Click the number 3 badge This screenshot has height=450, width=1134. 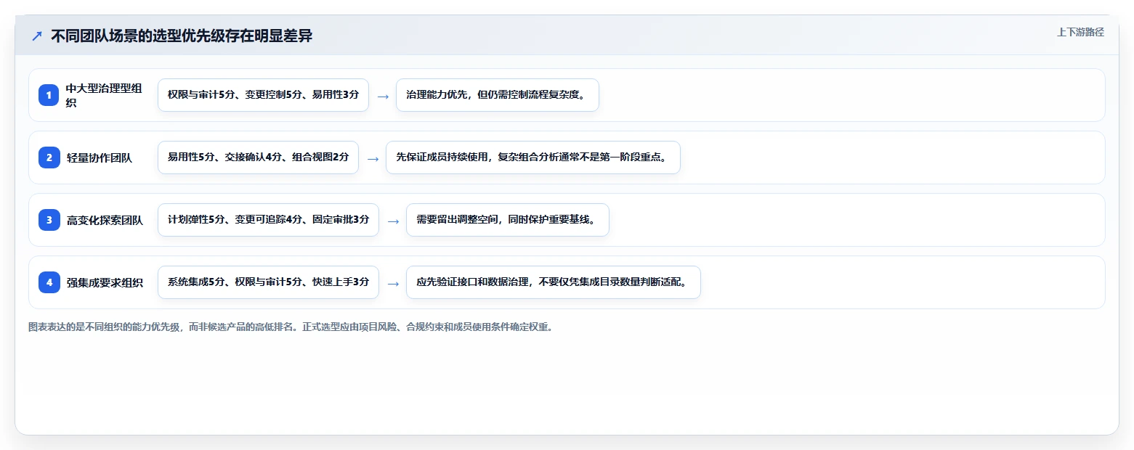(x=49, y=220)
